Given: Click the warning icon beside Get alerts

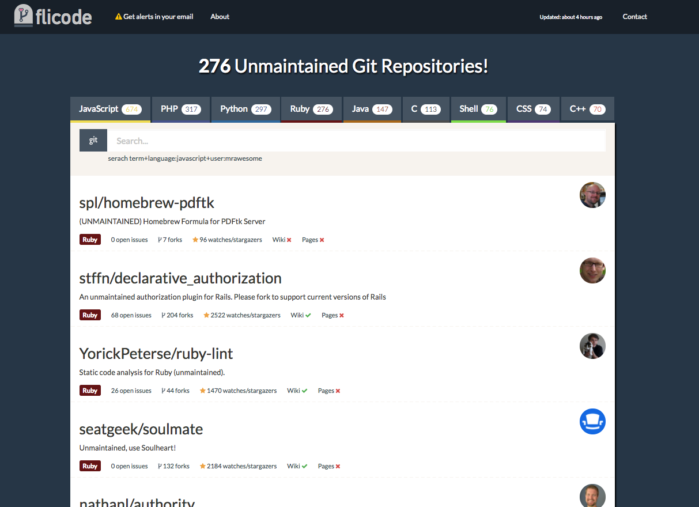Looking at the screenshot, I should pos(119,17).
